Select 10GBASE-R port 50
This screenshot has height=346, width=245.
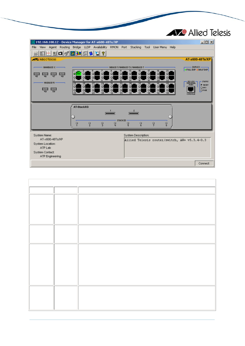tap(54, 89)
